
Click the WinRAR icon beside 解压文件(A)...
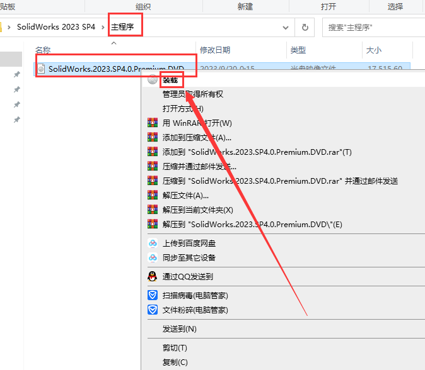153,195
